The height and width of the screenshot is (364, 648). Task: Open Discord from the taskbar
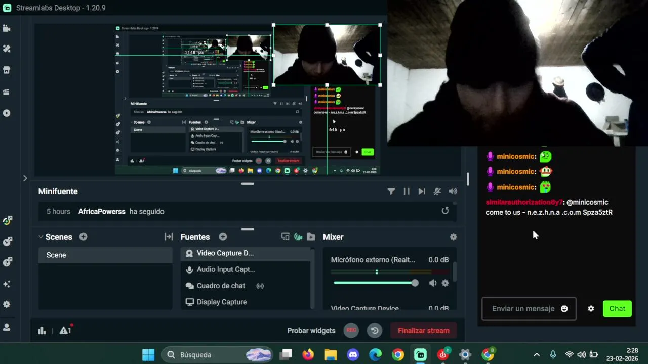point(353,355)
